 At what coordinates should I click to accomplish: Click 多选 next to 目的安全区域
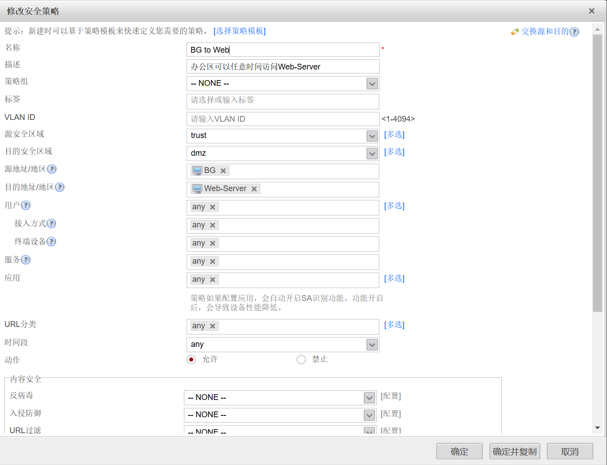click(394, 152)
